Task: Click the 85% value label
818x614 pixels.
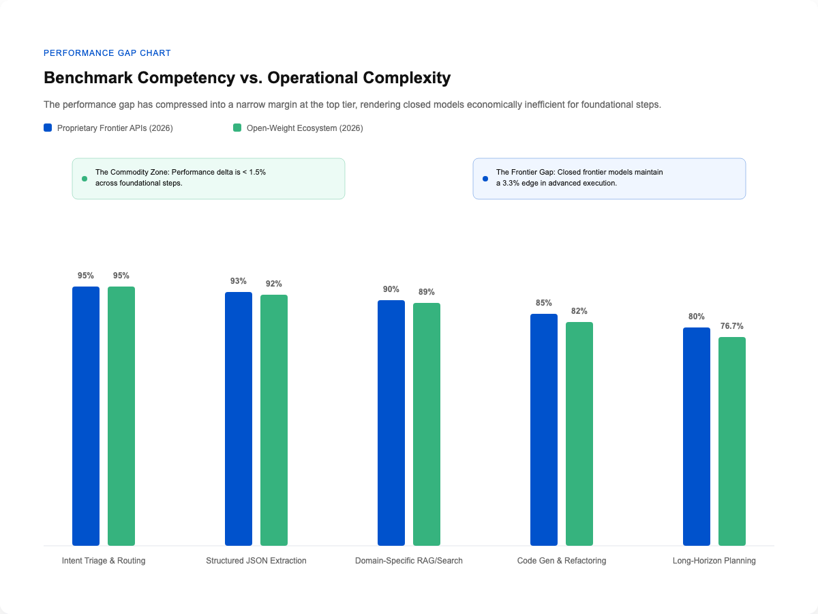Action: pos(544,303)
